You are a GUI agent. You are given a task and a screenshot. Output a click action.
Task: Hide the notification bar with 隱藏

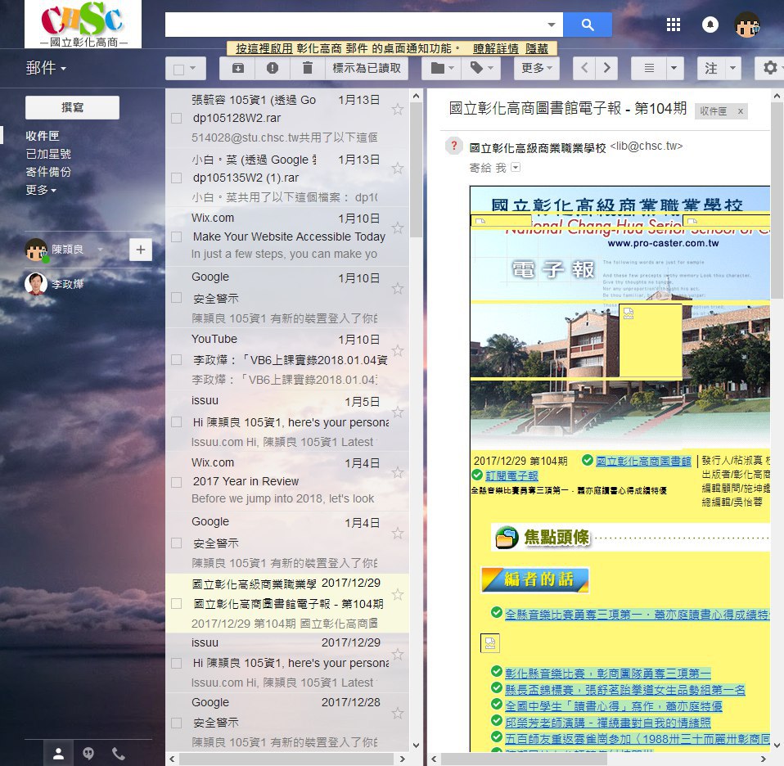coord(537,48)
